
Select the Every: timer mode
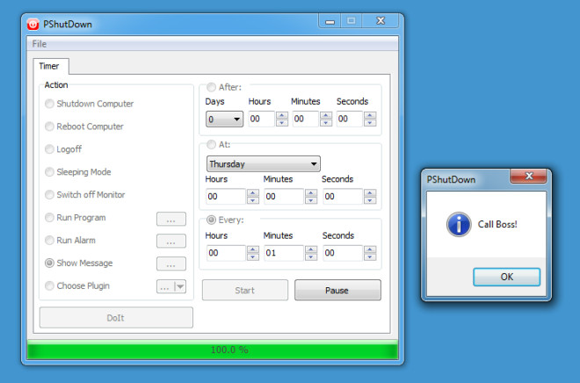tap(211, 220)
